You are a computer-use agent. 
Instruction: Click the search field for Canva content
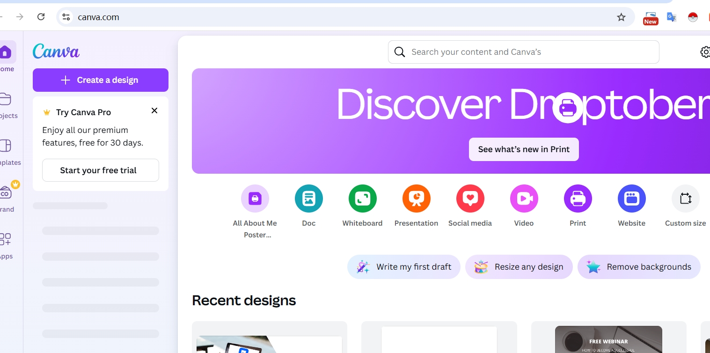(x=524, y=52)
